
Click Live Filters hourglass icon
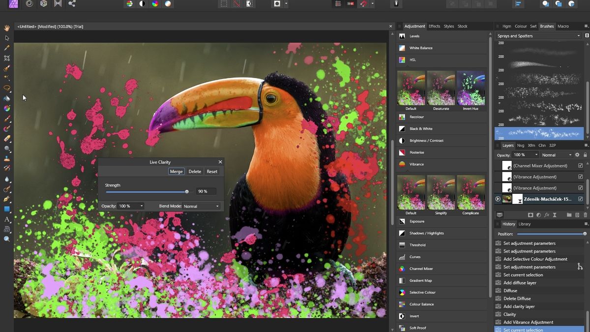coord(556,215)
